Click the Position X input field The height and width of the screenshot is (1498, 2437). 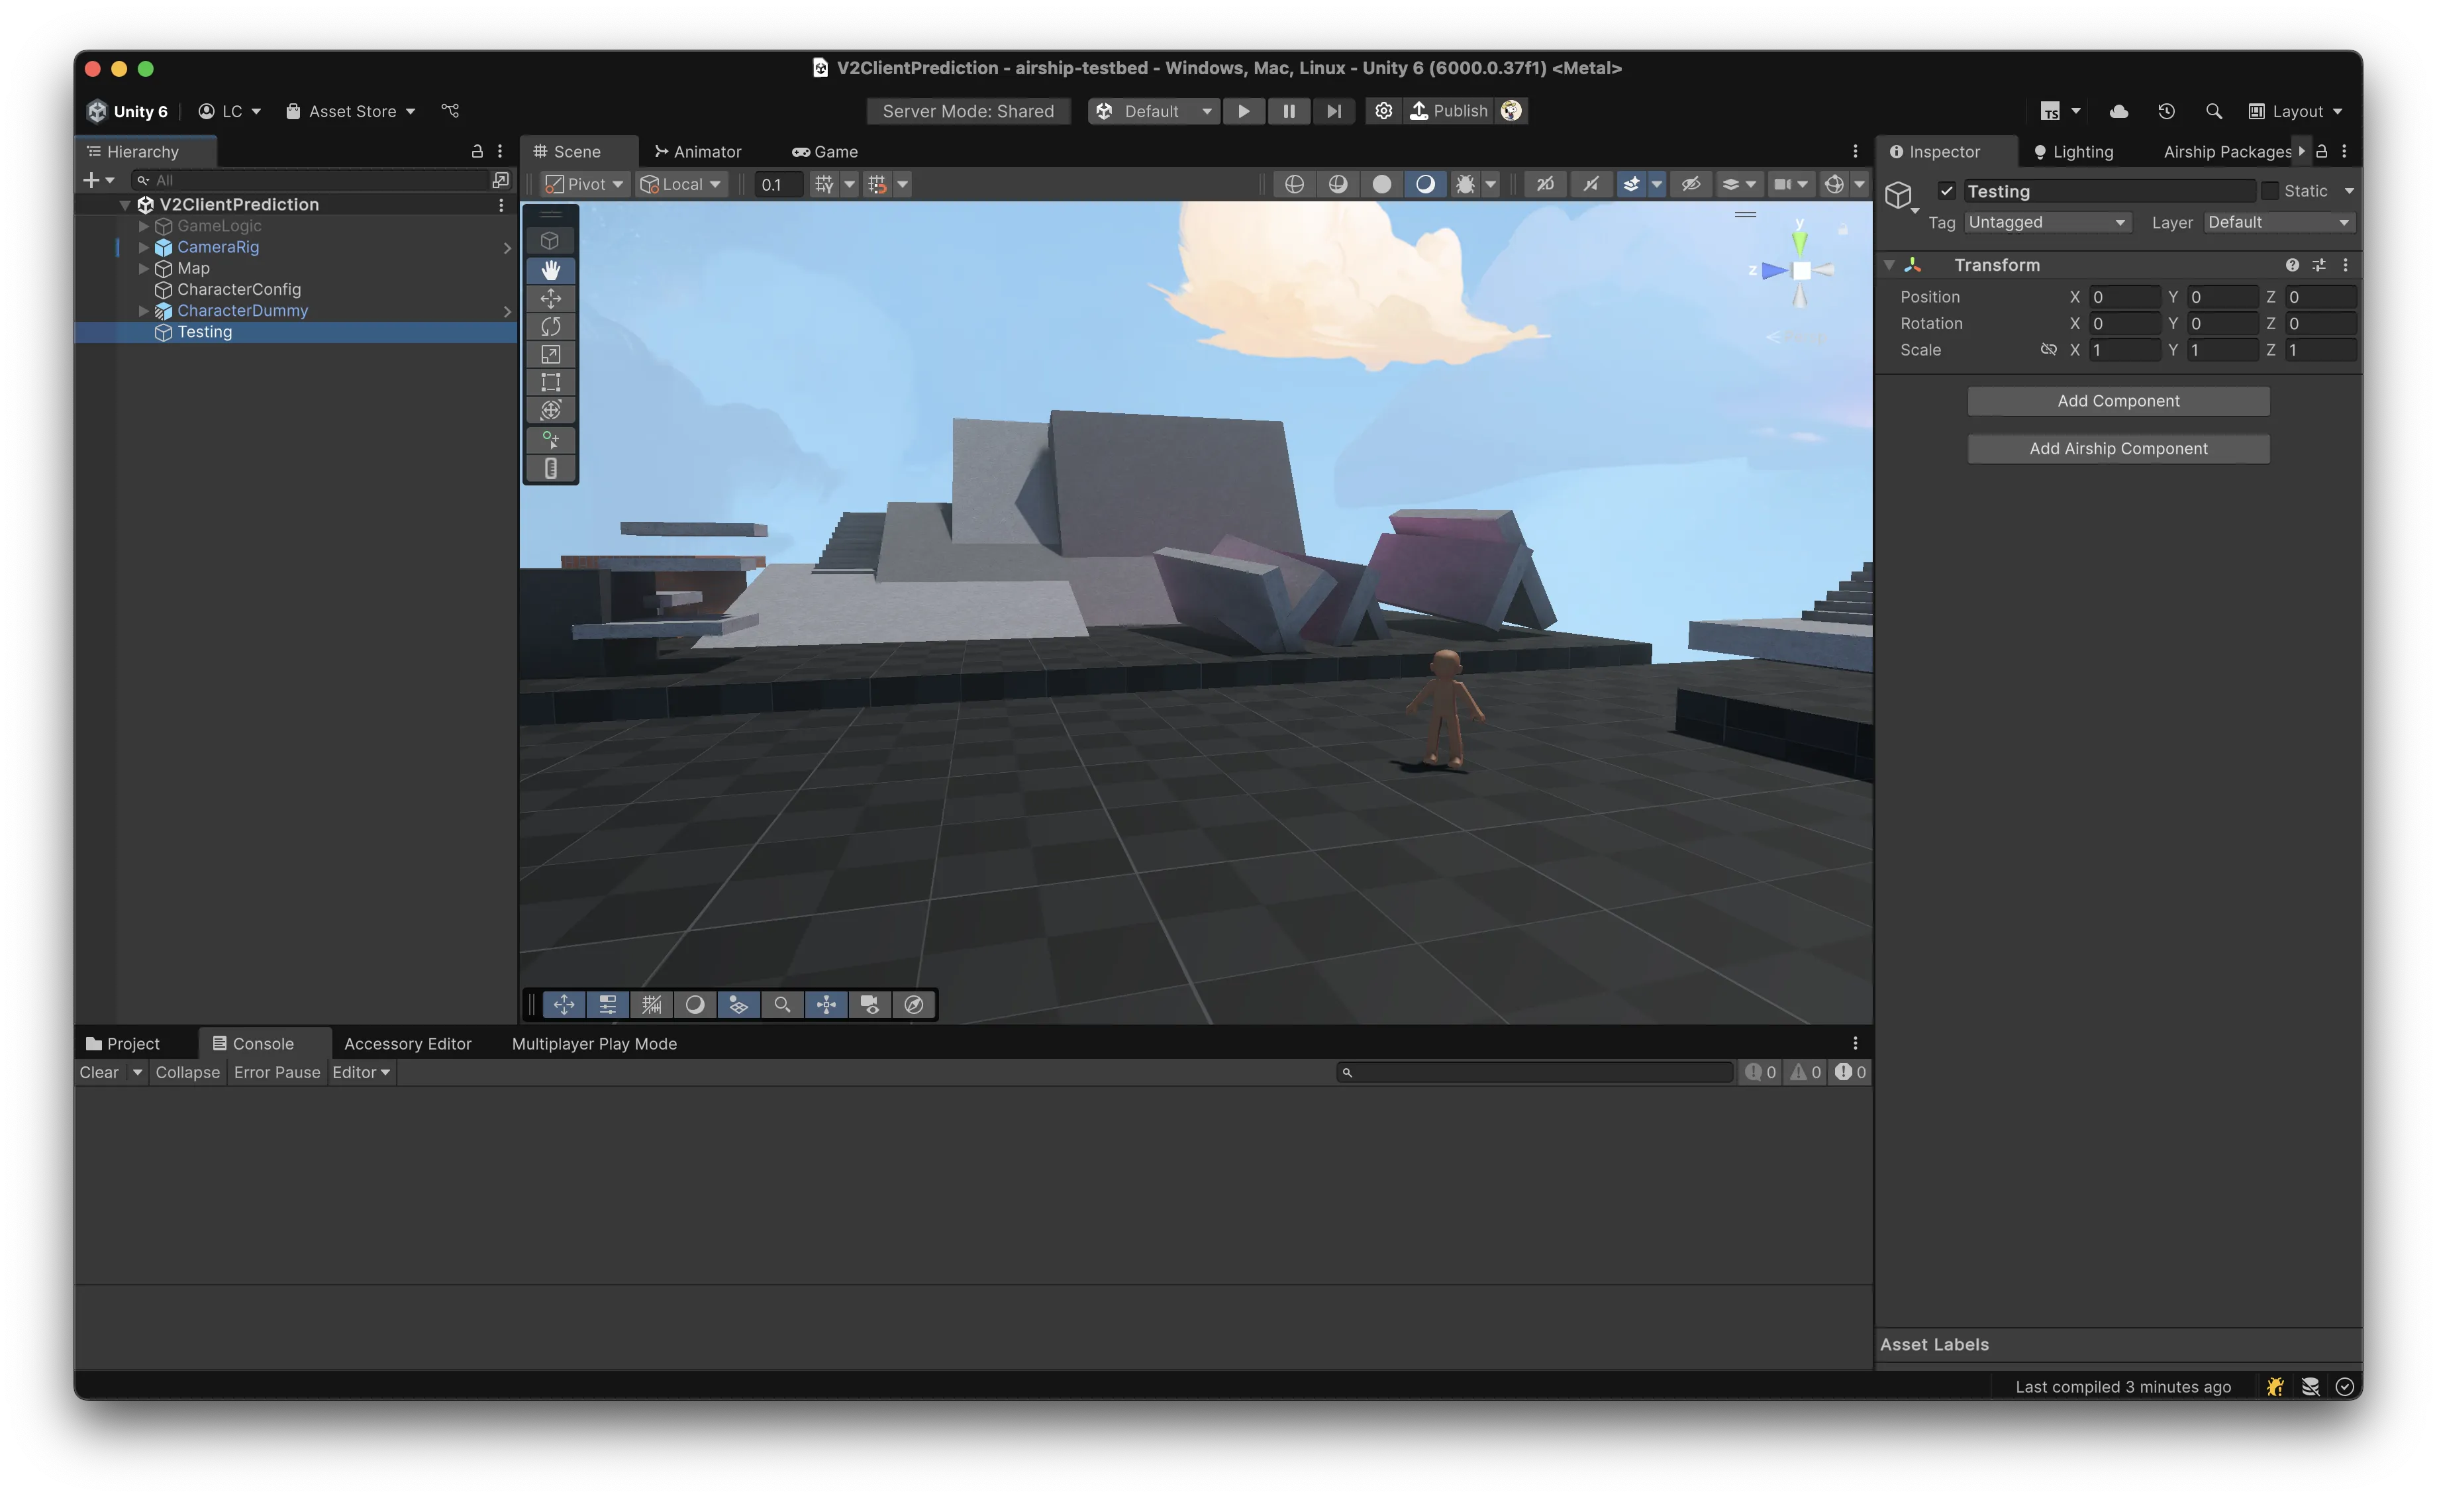coord(2124,297)
